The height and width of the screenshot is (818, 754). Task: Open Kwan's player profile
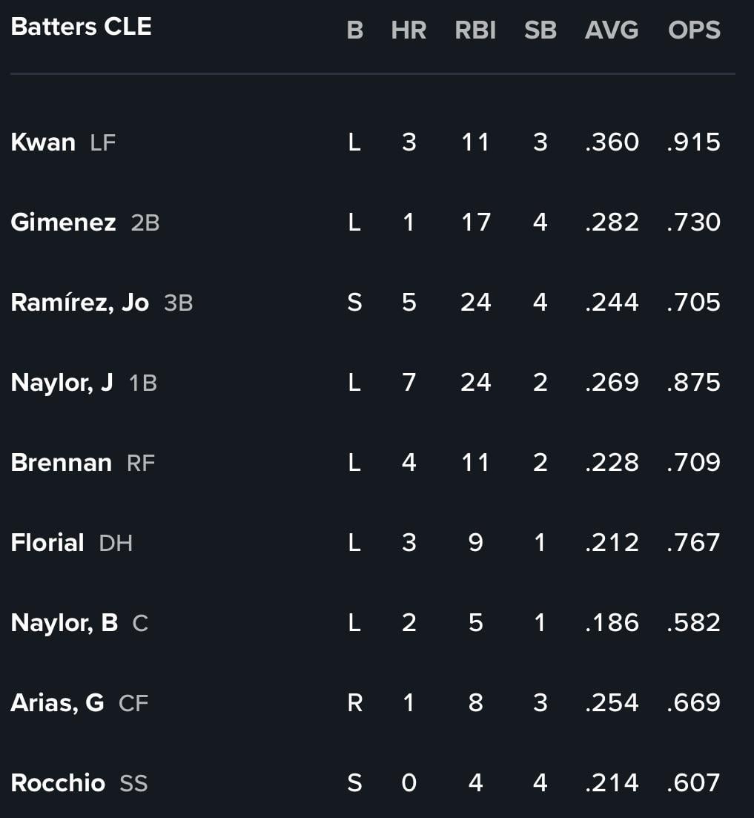pos(43,142)
